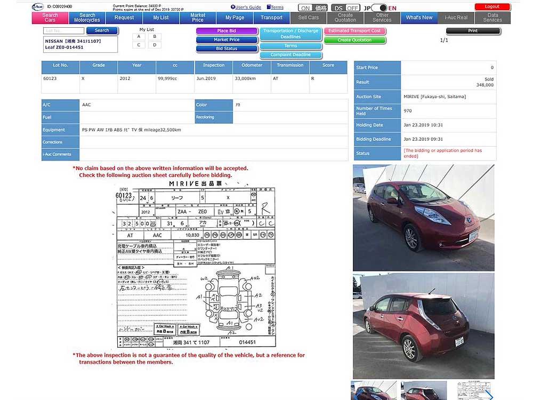Image resolution: width=533 pixels, height=400 pixels.
Task: Focus the Lot No. search input field
Action: tap(63, 30)
